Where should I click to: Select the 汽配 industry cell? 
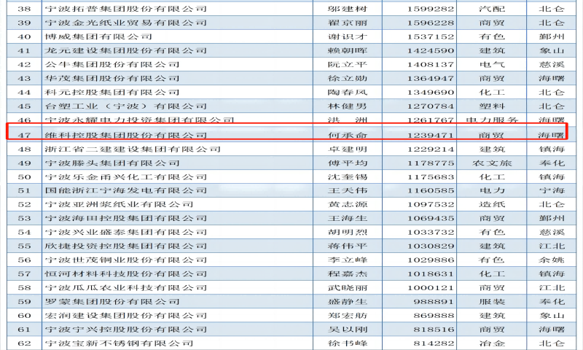490,9
